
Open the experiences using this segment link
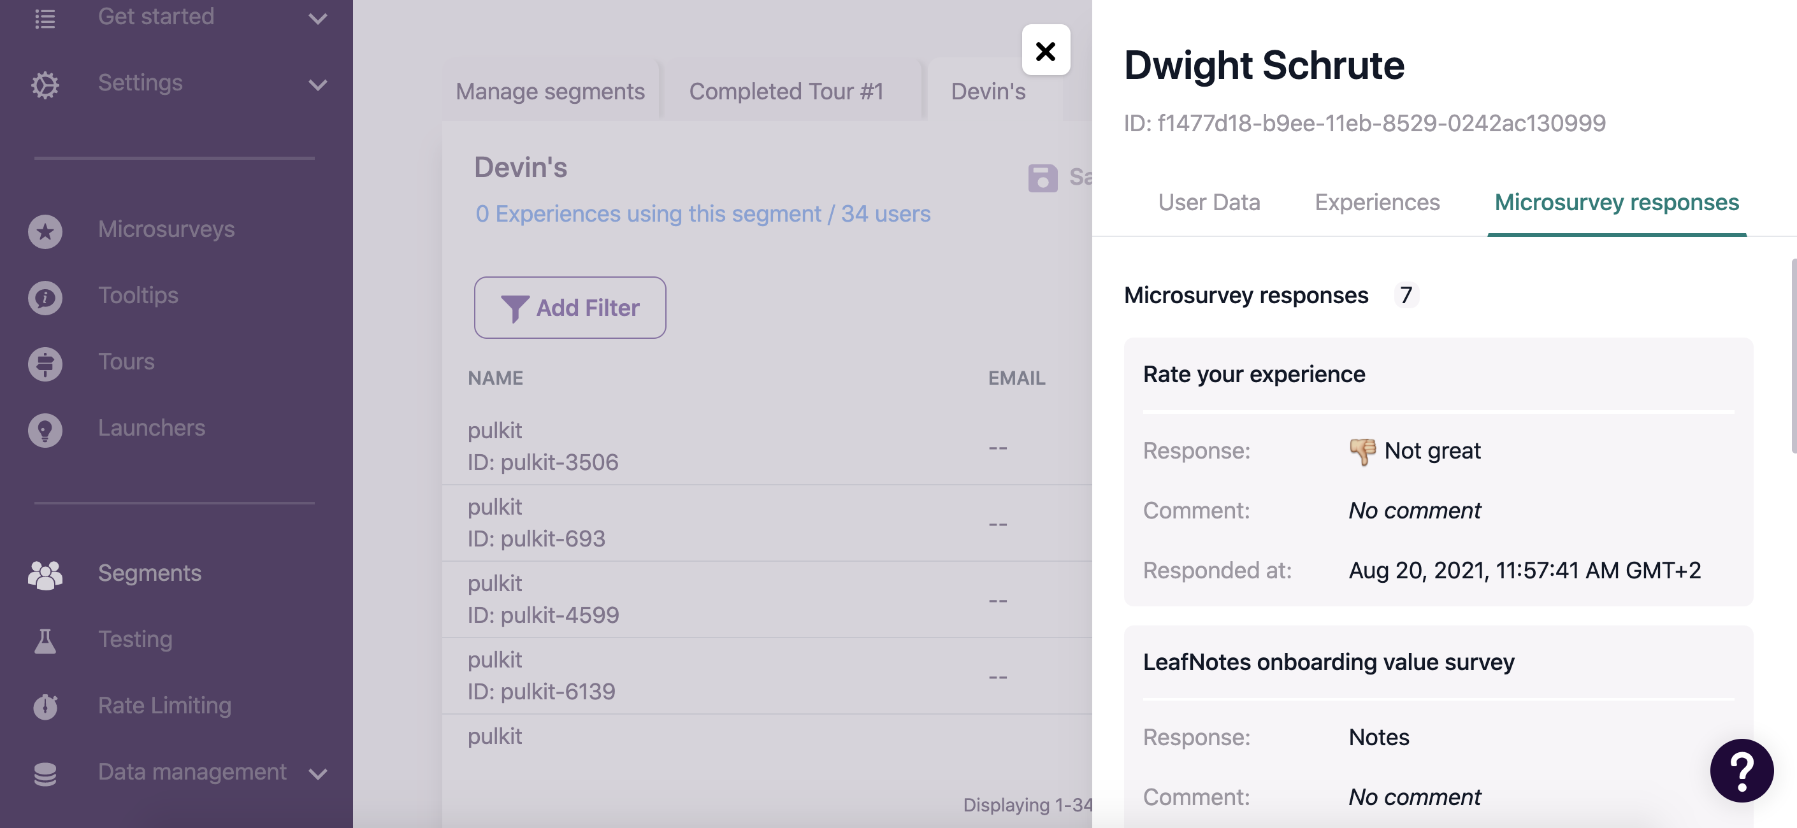(702, 213)
